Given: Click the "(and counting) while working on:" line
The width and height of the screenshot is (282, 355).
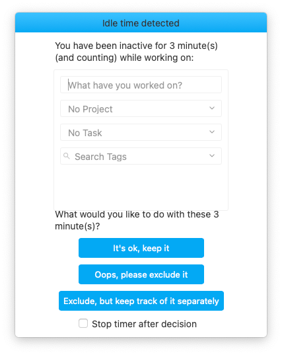Looking at the screenshot, I should point(124,58).
